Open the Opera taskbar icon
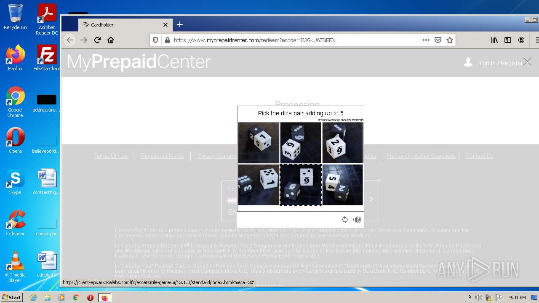Image resolution: width=539 pixels, height=303 pixels. tap(90, 298)
